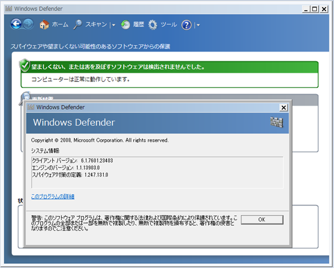Image resolution: width=334 pixels, height=268 pixels.
Task: Click the Forward arrow navigation button
Action: pyautogui.click(x=28, y=24)
